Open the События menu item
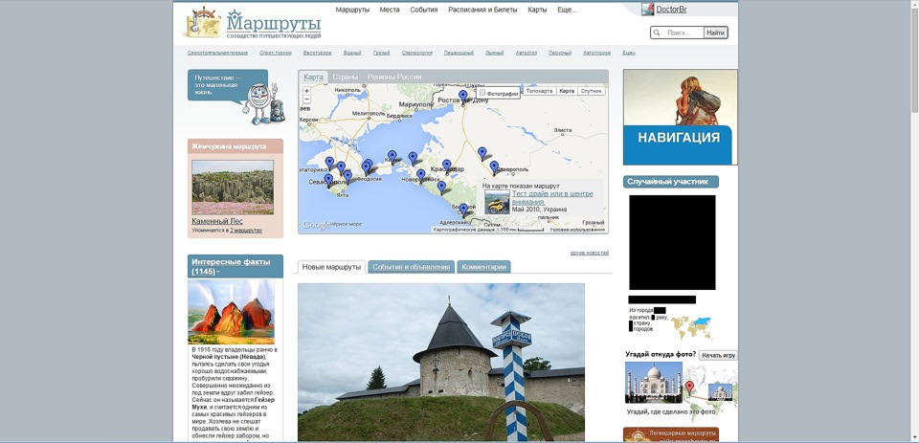Image resolution: width=919 pixels, height=443 pixels. 424,10
